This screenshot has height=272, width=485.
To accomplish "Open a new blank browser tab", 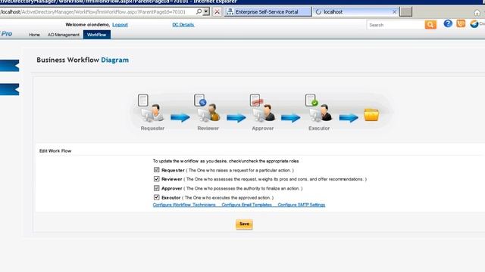I will click(406, 12).
